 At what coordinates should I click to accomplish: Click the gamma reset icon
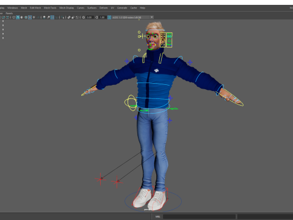96,17
